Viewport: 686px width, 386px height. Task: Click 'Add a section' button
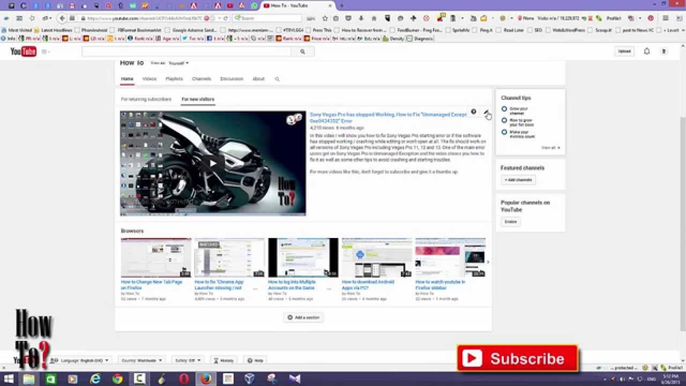(303, 317)
